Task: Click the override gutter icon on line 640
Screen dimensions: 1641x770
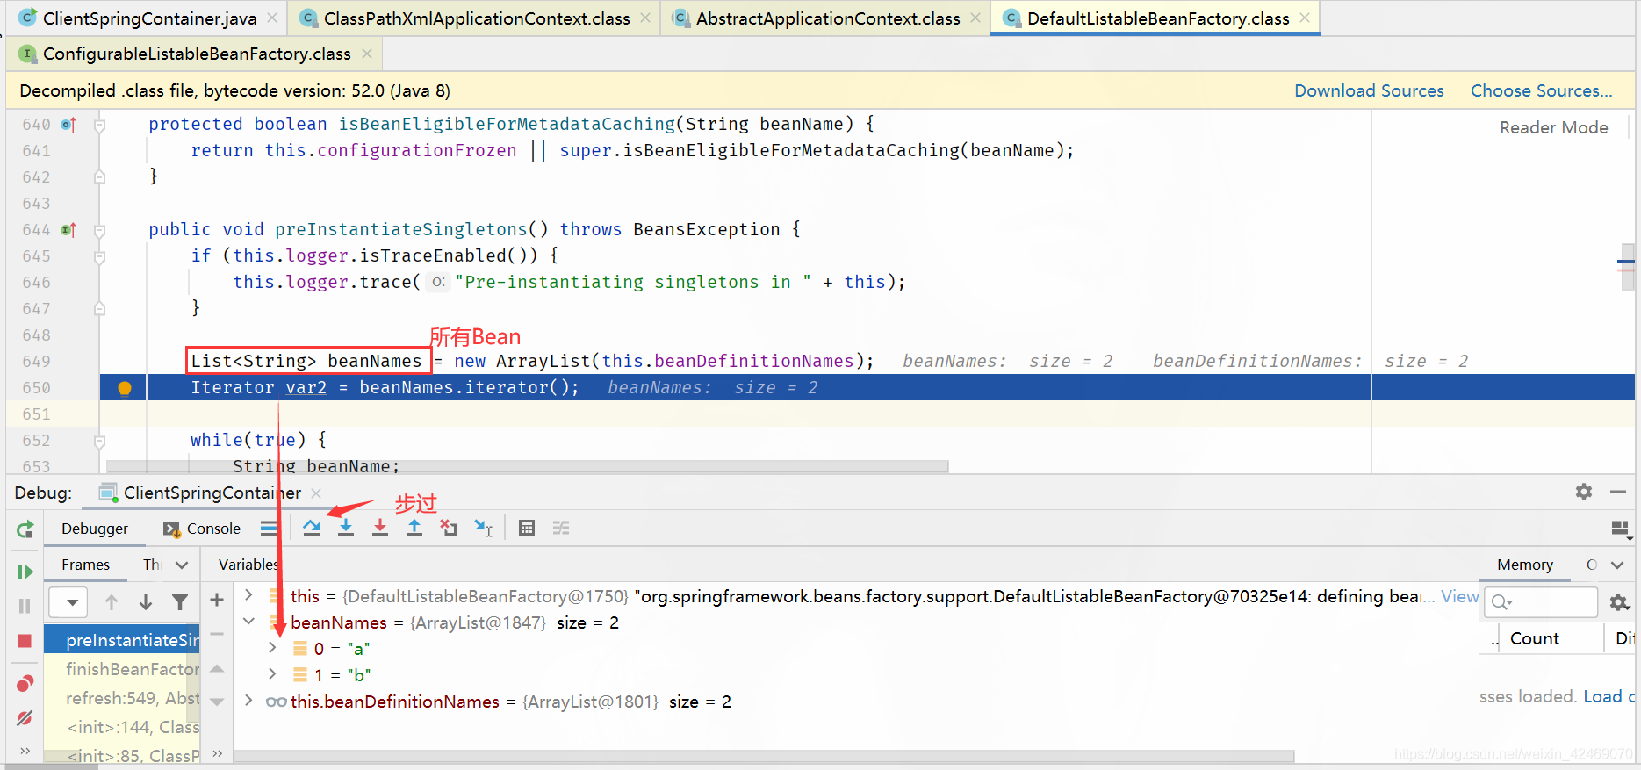Action: [x=68, y=125]
